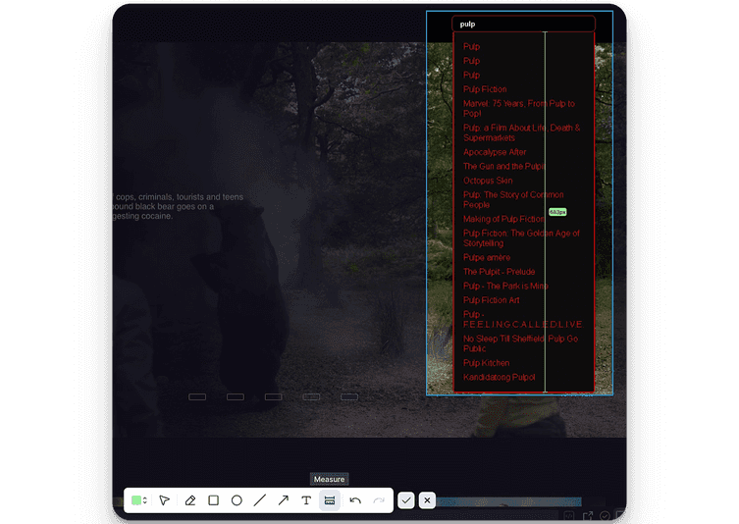The image size is (739, 524).
Task: Select the 'Pulp Fiction Art' result
Action: [491, 299]
